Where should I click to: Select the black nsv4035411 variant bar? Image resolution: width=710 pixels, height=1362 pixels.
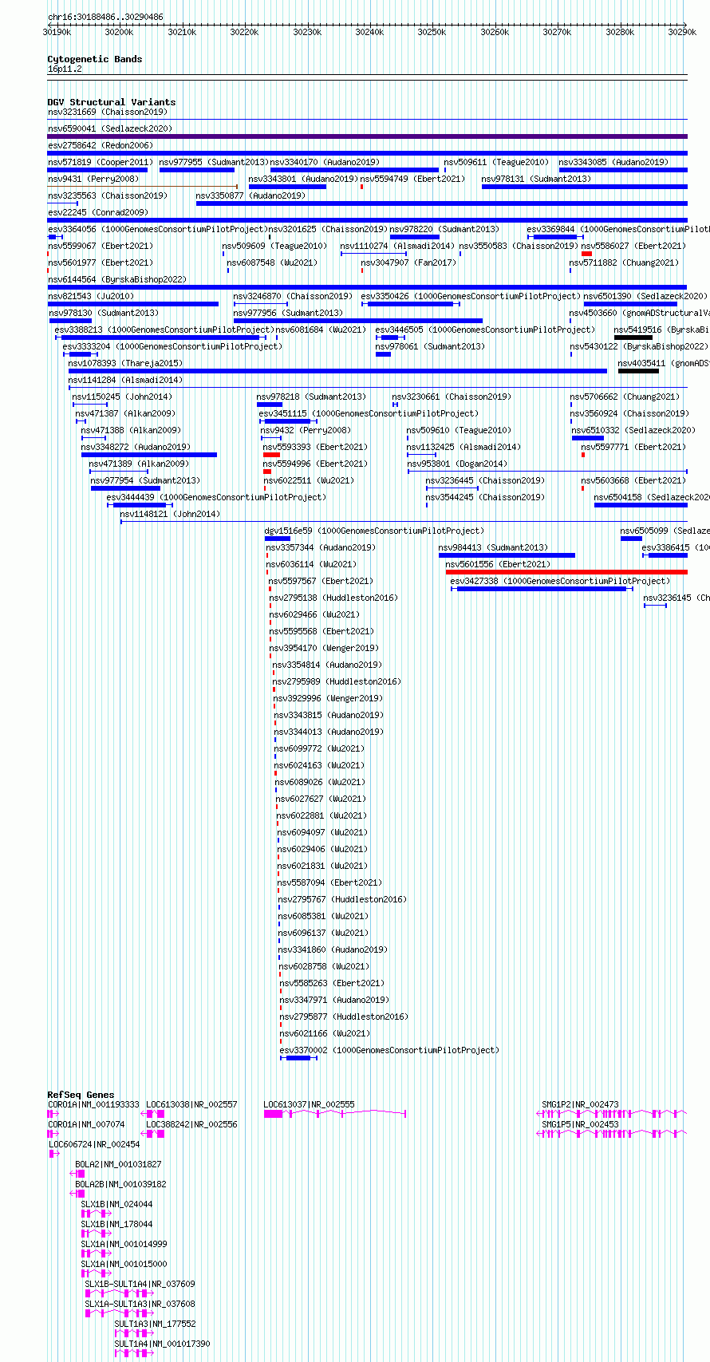pyautogui.click(x=639, y=371)
